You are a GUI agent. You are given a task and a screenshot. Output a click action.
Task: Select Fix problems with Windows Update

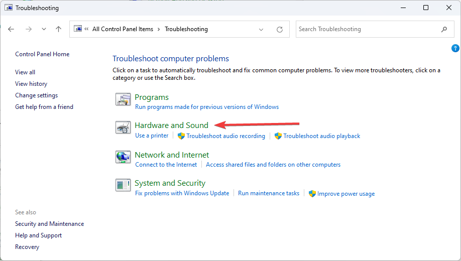coord(182,193)
